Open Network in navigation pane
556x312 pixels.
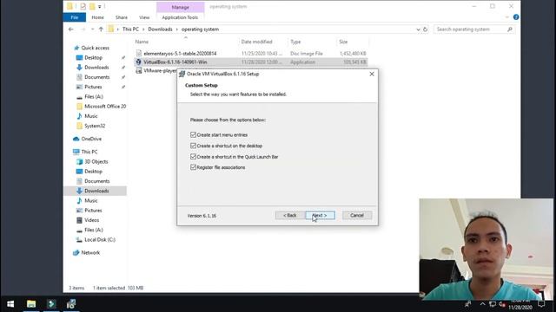90,252
